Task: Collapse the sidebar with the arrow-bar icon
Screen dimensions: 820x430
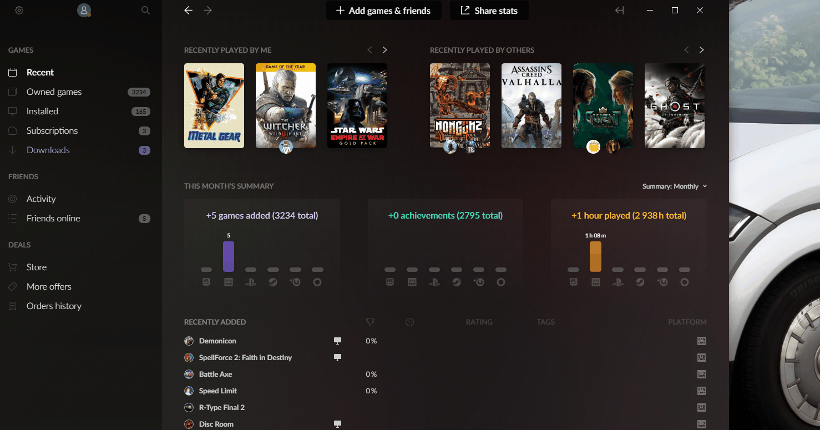Action: tap(620, 11)
